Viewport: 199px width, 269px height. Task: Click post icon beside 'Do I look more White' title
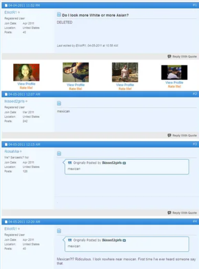[x=59, y=14]
